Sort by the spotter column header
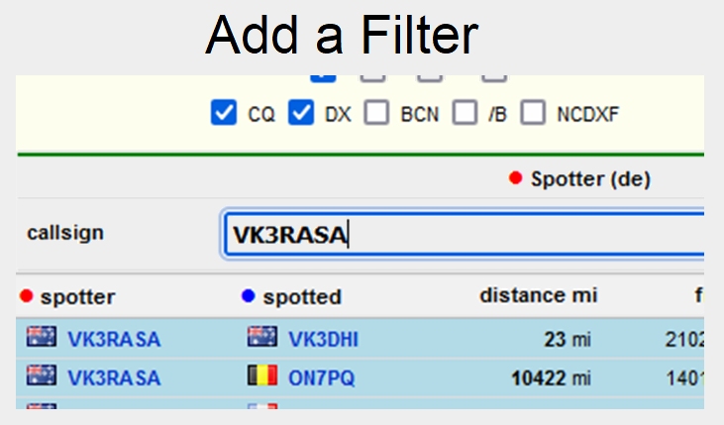Screen dimensions: 724x425 tap(77, 296)
